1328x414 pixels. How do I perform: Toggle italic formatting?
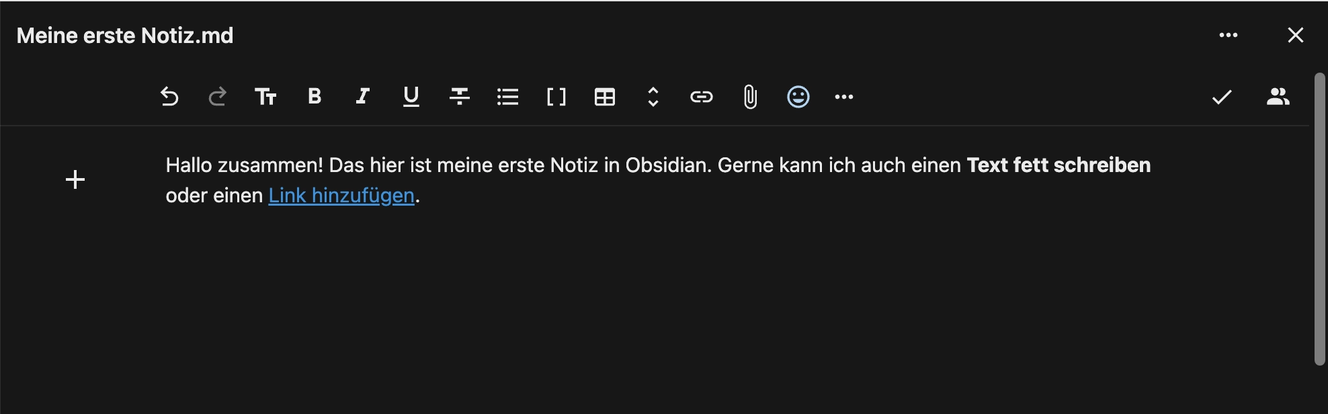363,97
